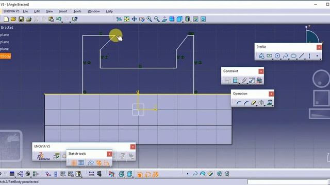This screenshot has width=330, height=185.
Task: Close the Operation toolbar
Action: click(x=271, y=94)
